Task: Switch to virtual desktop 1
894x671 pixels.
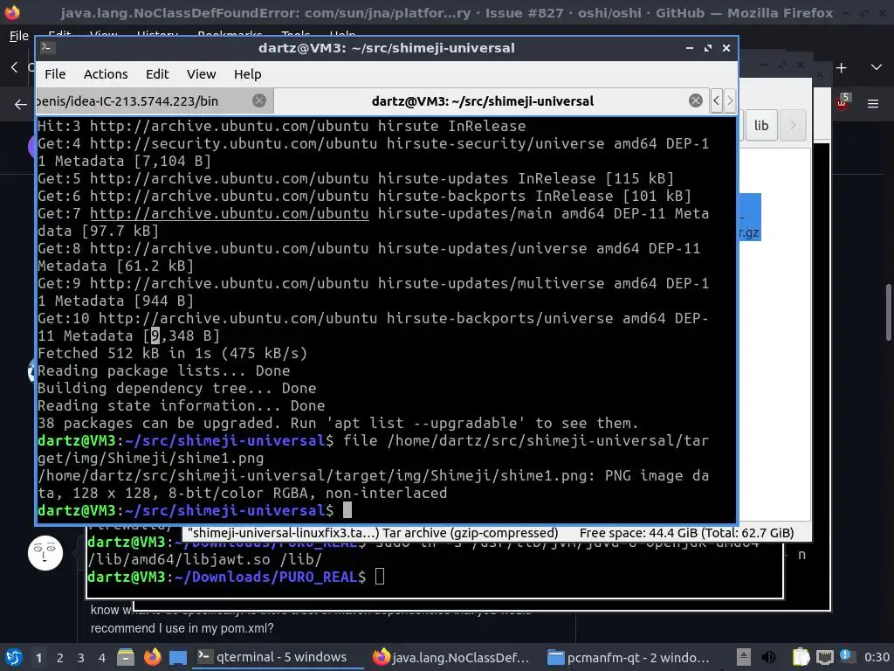Action: point(38,658)
